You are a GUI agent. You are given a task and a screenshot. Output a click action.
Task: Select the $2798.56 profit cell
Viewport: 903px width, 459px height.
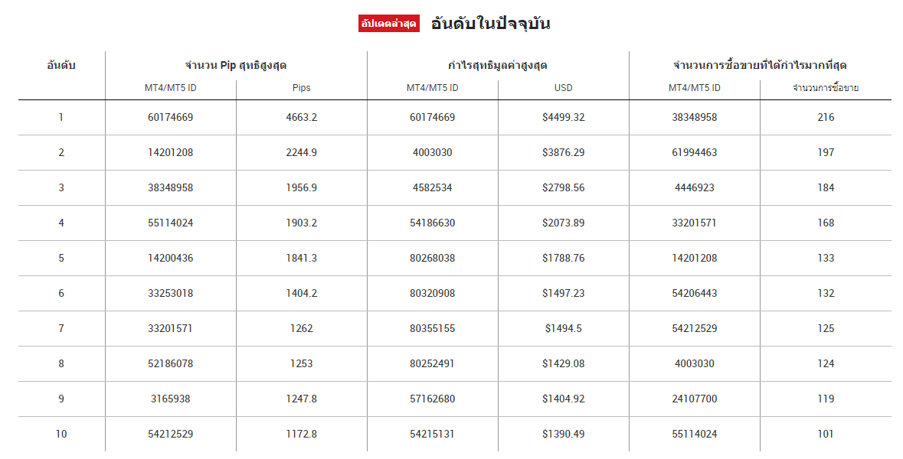(563, 187)
